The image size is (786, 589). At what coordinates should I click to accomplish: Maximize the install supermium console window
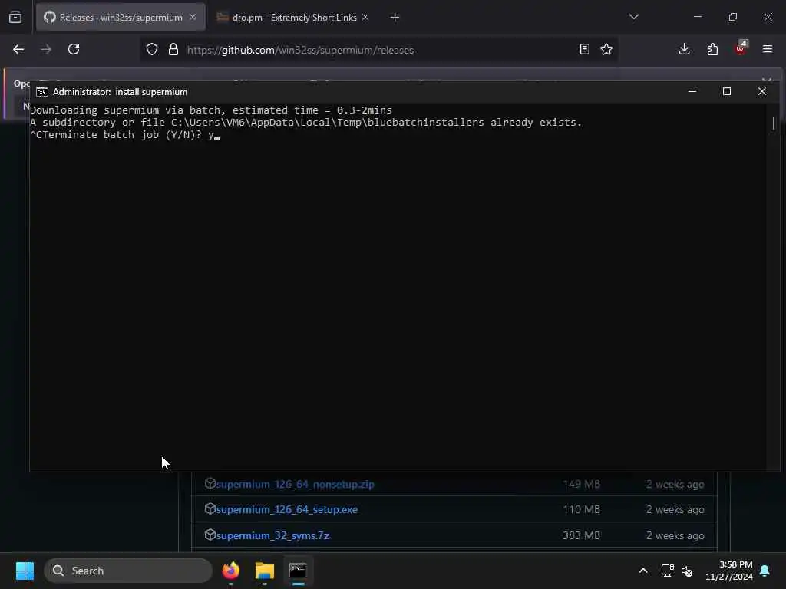point(727,92)
